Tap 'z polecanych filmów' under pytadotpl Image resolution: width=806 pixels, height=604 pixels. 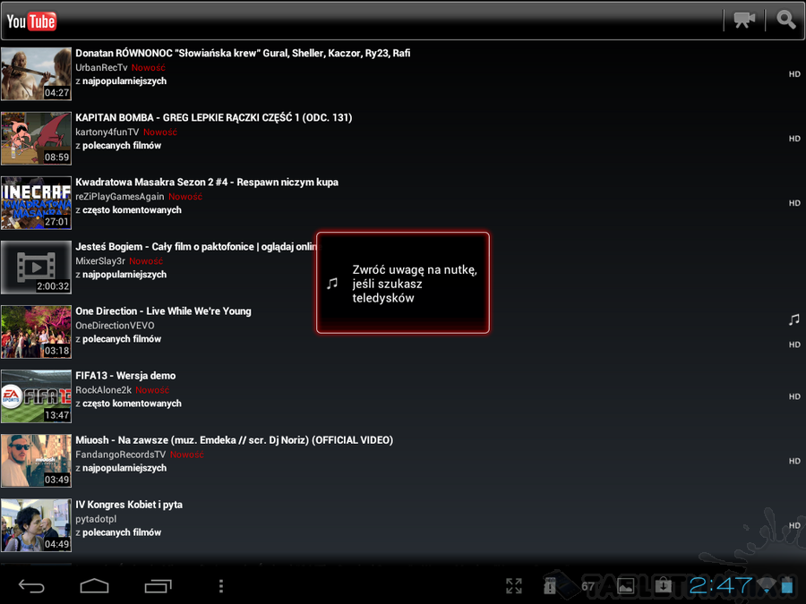(118, 532)
